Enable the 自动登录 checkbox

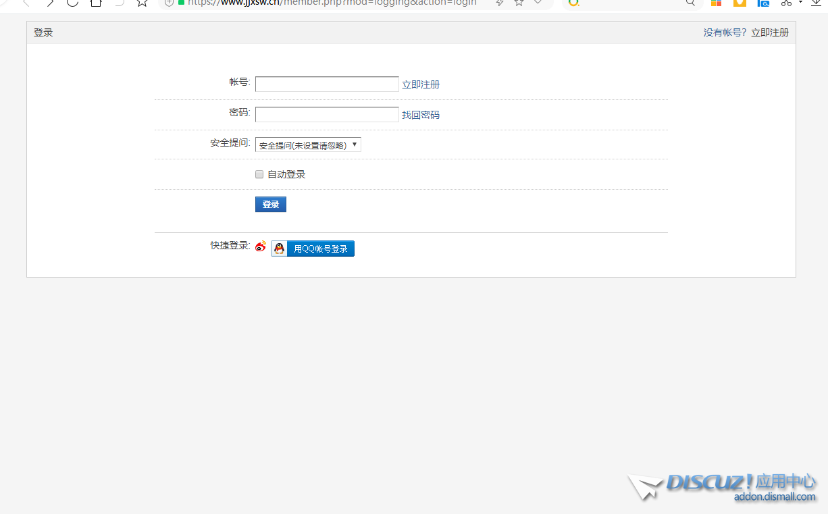259,174
